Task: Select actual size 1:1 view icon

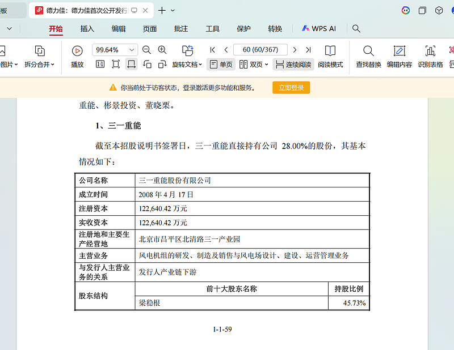Action: pyautogui.click(x=100, y=65)
